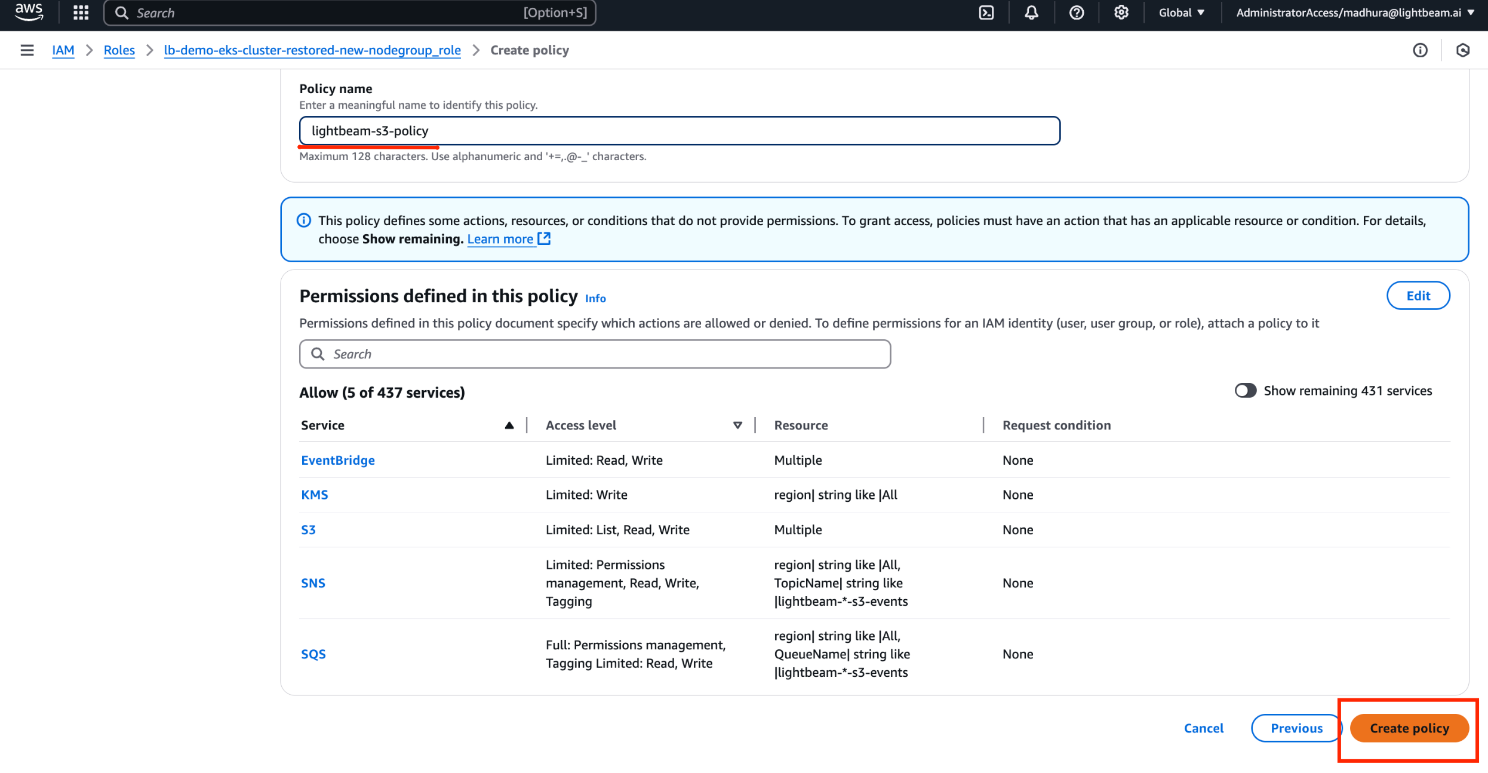The width and height of the screenshot is (1488, 773).
Task: Open the services grid menu
Action: pyautogui.click(x=81, y=13)
